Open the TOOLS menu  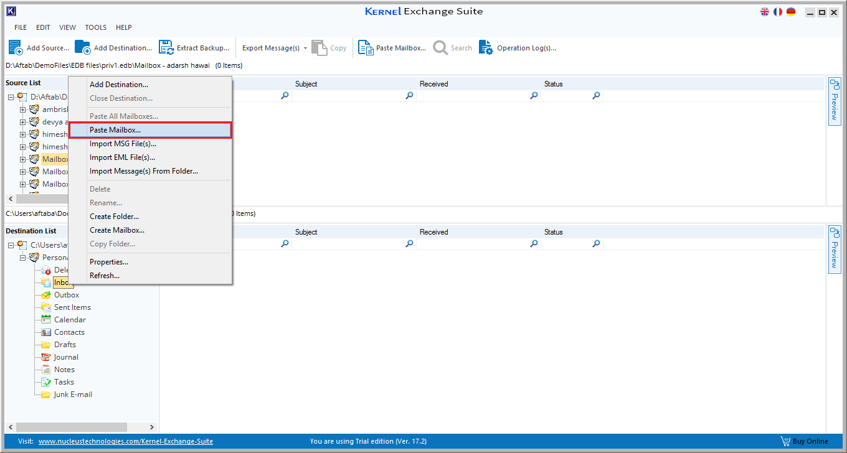pyautogui.click(x=96, y=27)
